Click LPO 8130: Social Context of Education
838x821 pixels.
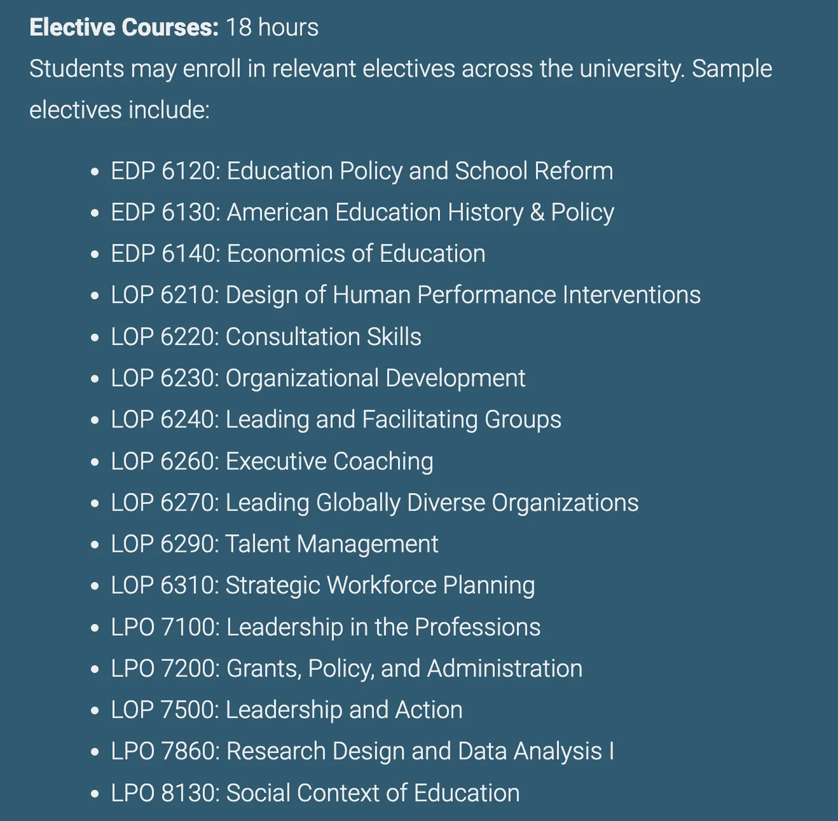315,793
